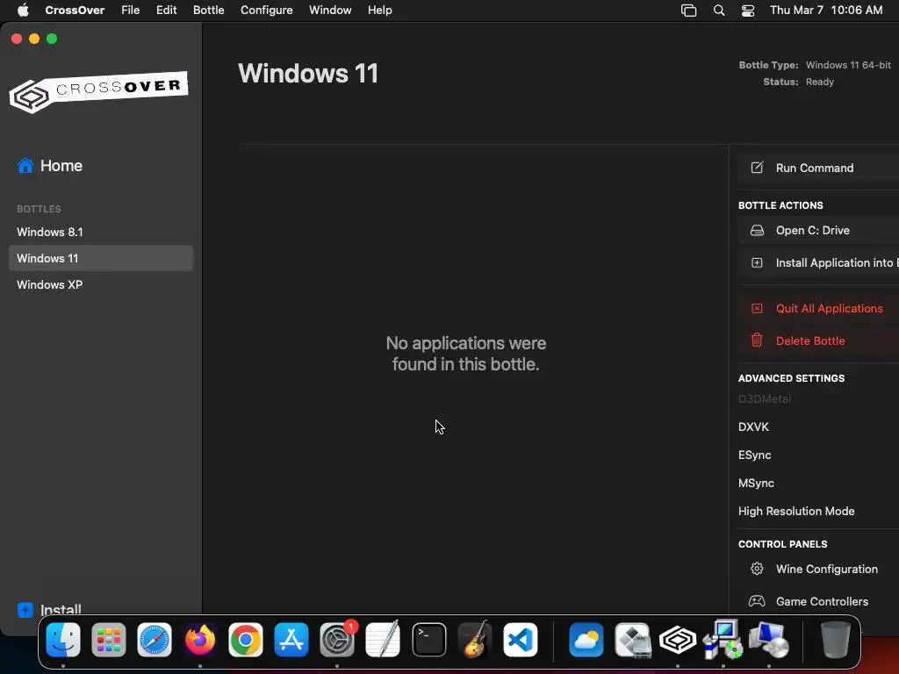The width and height of the screenshot is (899, 674).
Task: Launch Visual Studio Code from the Dock
Action: point(521,640)
